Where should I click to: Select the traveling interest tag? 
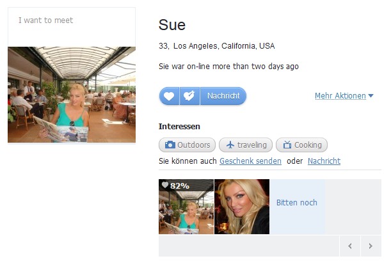pos(246,145)
